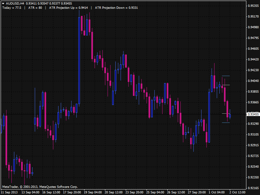Click the 0.95355 price scale label
Screen dimensions: 260x195
point(253,6)
